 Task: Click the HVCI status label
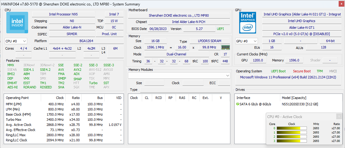(333, 71)
